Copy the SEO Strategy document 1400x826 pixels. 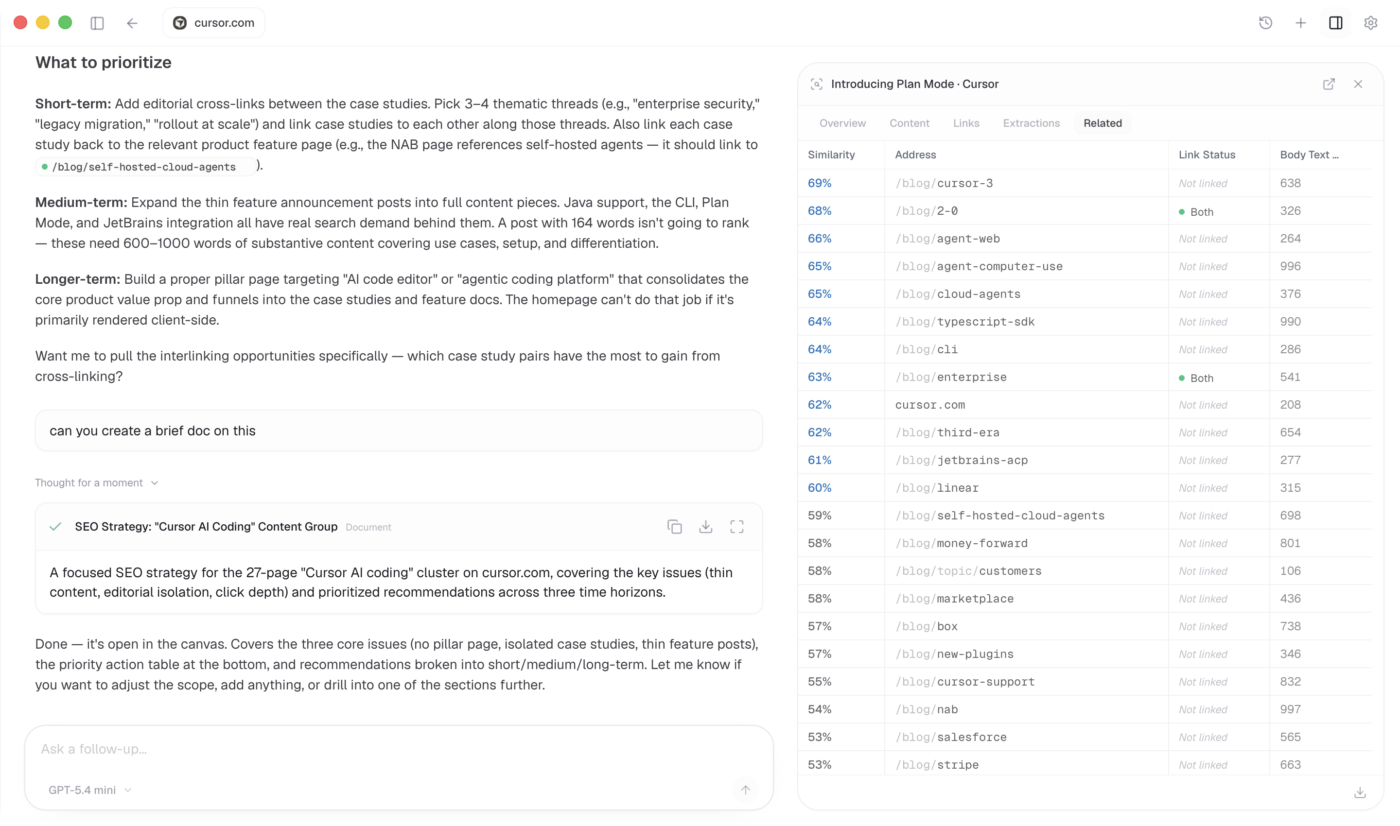tap(674, 527)
